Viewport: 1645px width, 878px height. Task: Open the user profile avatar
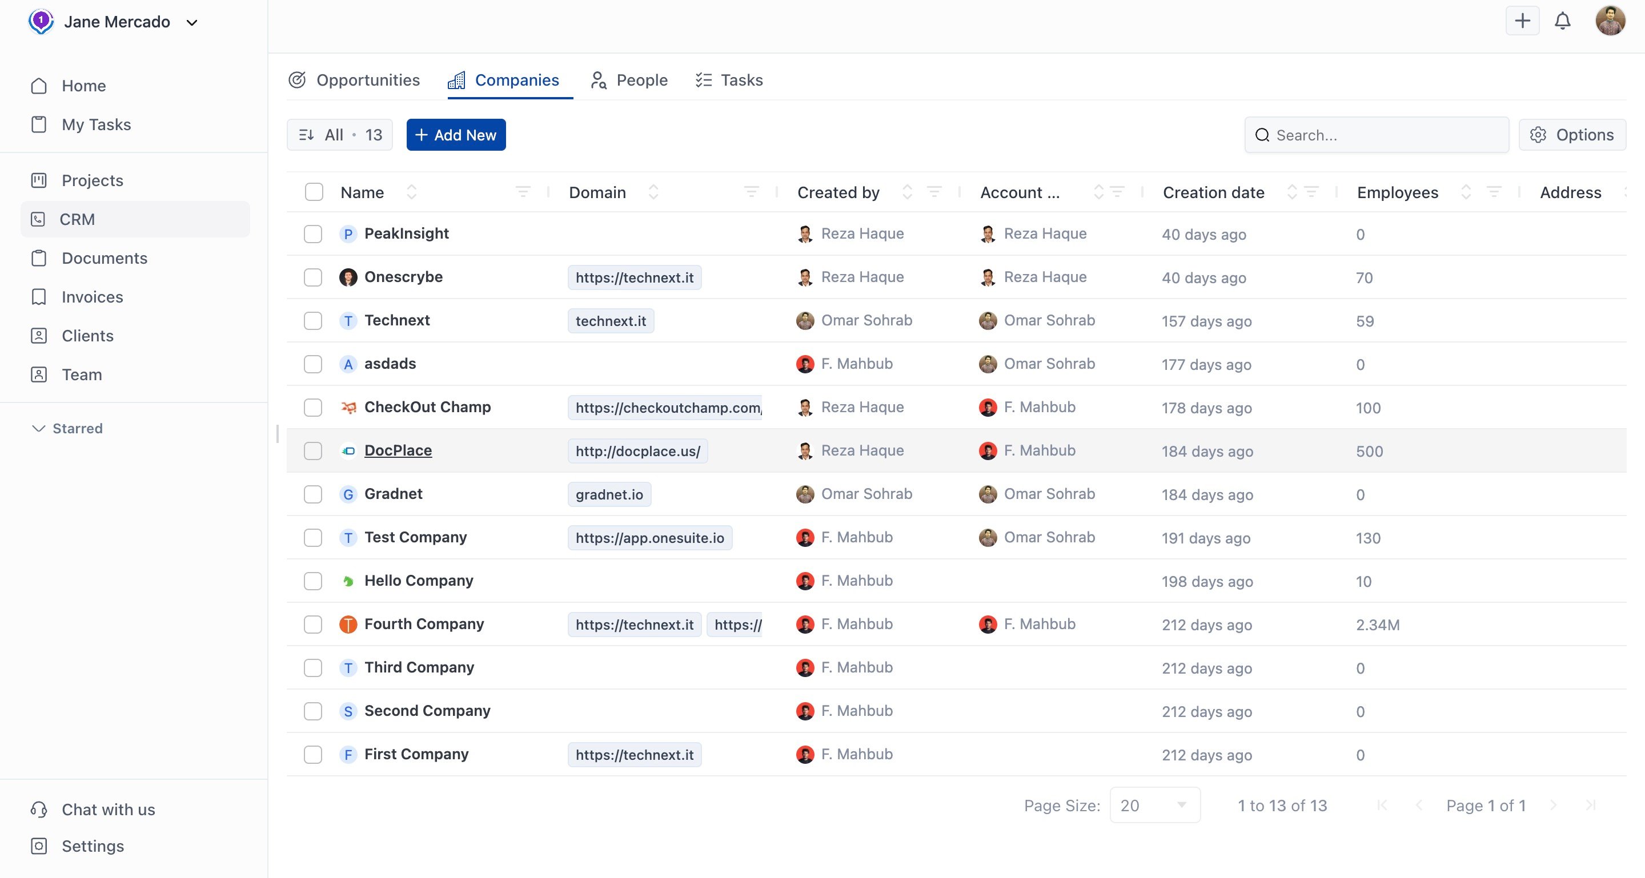tap(1610, 22)
